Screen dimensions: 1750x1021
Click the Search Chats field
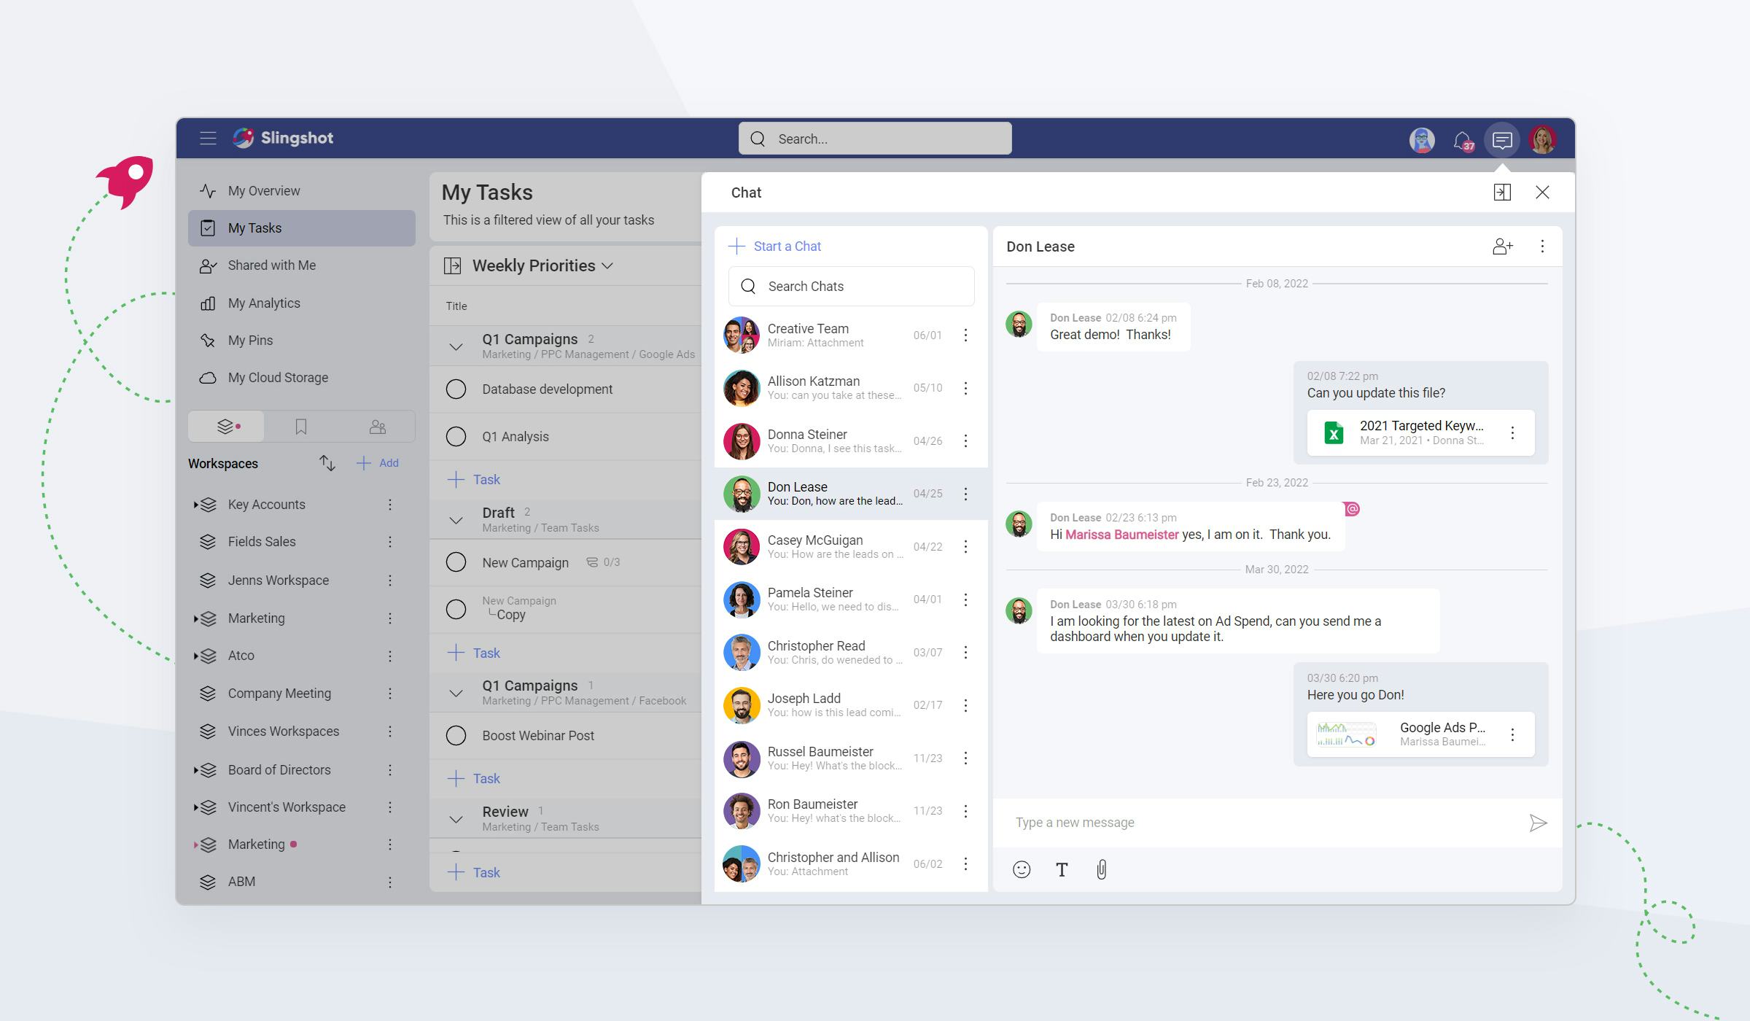click(x=851, y=287)
